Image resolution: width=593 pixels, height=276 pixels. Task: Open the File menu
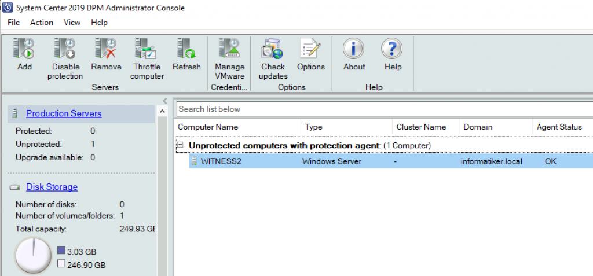click(14, 23)
